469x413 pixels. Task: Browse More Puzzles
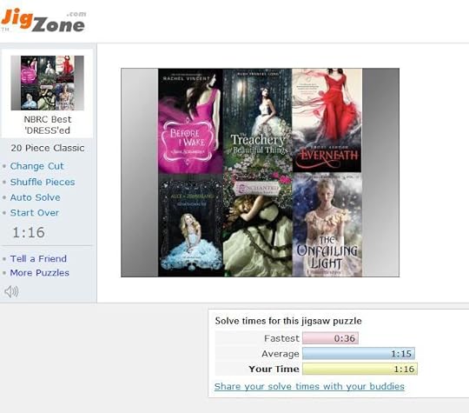click(x=39, y=273)
